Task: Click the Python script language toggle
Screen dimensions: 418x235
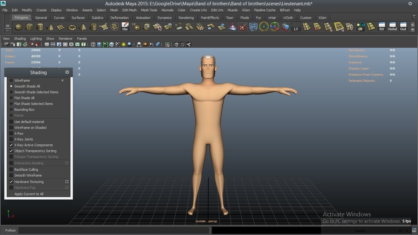Action: coord(10,230)
